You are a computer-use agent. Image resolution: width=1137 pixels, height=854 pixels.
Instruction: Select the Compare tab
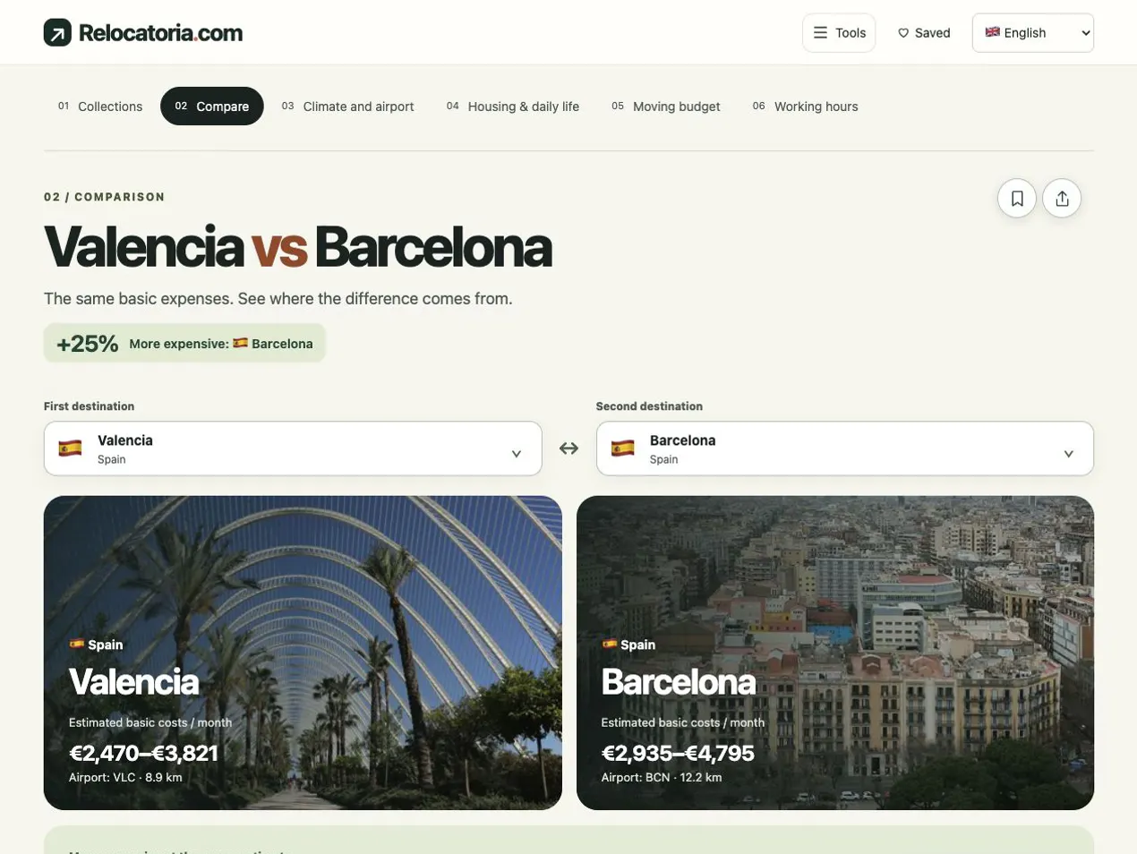click(x=212, y=107)
